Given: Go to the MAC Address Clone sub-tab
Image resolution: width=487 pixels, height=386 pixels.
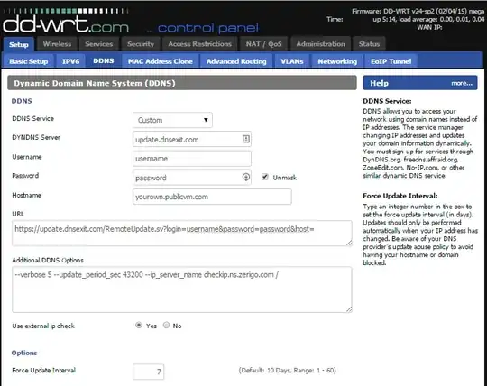Looking at the screenshot, I should point(161,61).
